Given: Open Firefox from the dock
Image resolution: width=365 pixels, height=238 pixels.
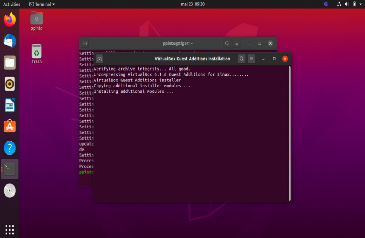Looking at the screenshot, I should [9, 20].
